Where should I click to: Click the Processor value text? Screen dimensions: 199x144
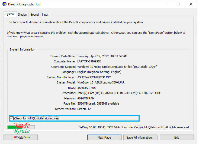point(119,93)
